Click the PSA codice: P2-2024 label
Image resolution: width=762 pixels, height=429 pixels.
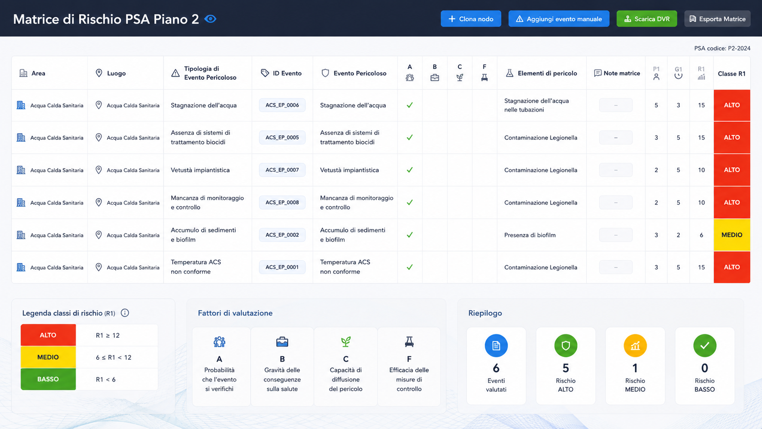[x=722, y=48]
